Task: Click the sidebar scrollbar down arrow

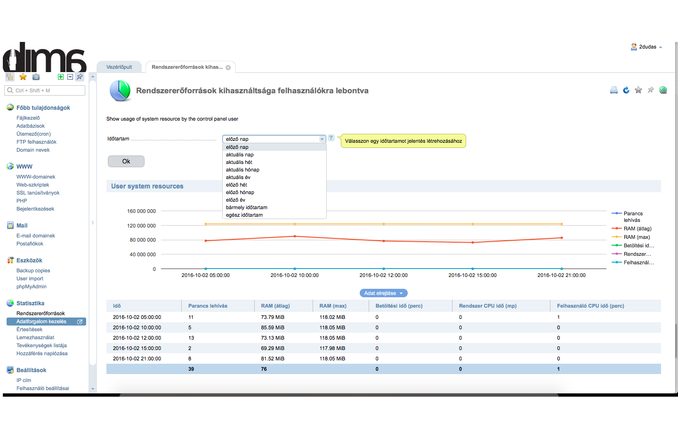Action: click(x=93, y=389)
